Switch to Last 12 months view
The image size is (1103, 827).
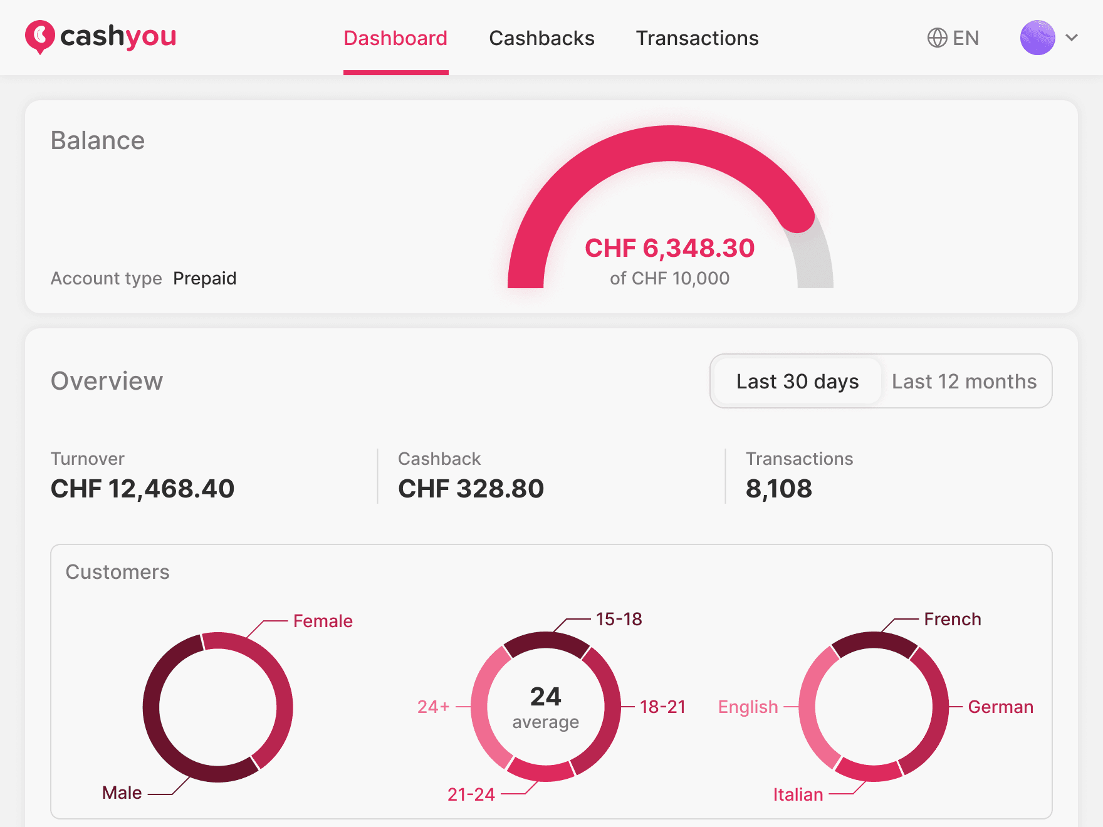[x=965, y=381]
